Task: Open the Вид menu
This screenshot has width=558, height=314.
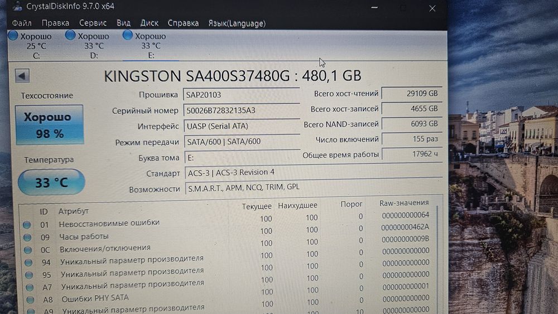Action: tap(123, 23)
